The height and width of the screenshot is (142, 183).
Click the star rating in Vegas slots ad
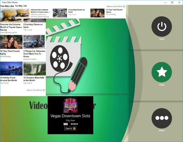tap(74, 124)
